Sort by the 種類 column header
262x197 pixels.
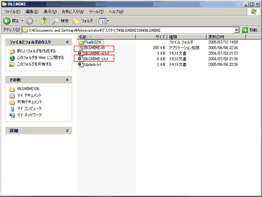187,37
